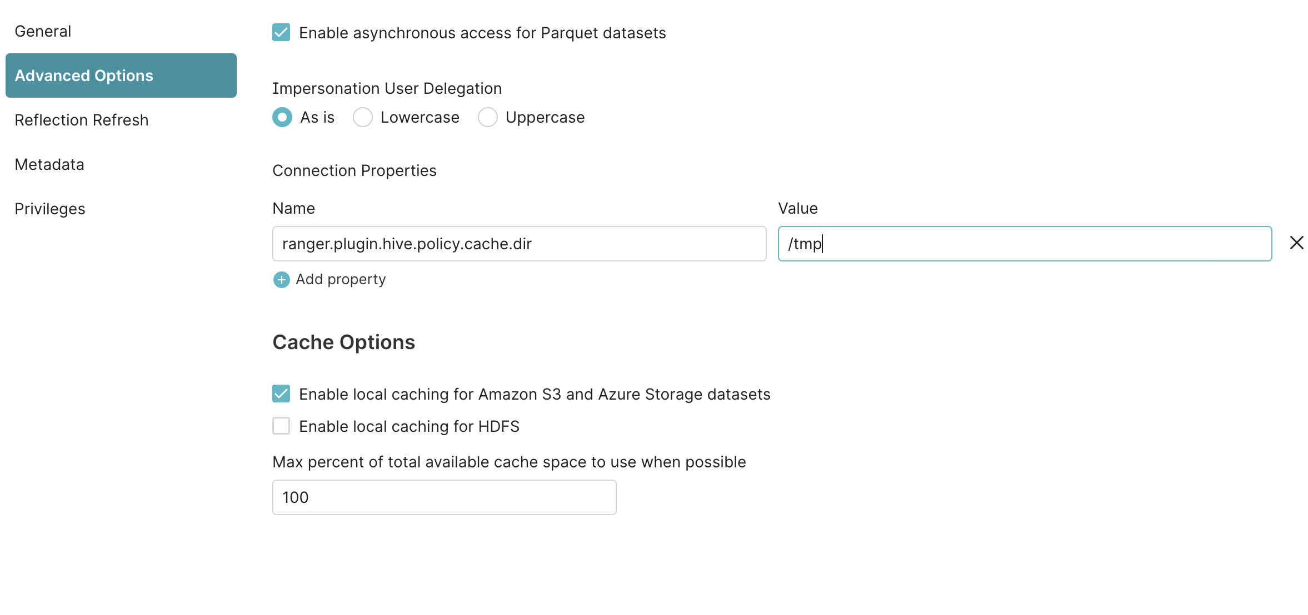Viewport: 1308px width, 615px height.
Task: Focus the connection property Name field
Action: [x=519, y=244]
